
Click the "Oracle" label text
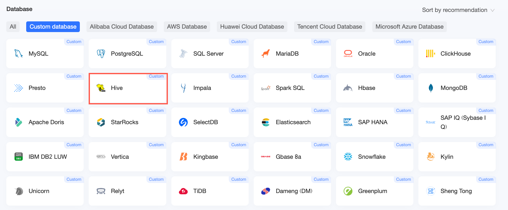click(367, 54)
